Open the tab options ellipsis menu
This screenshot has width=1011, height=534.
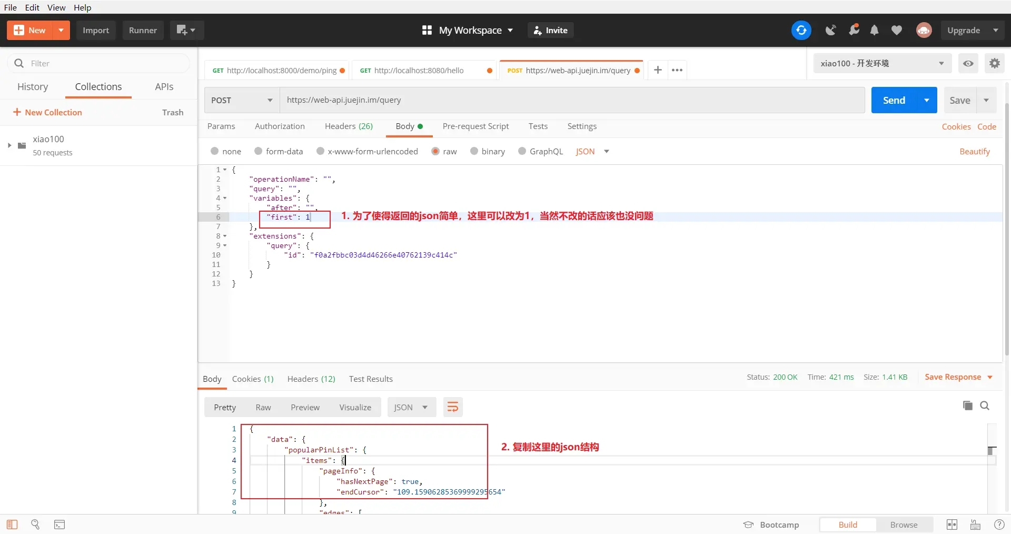677,70
